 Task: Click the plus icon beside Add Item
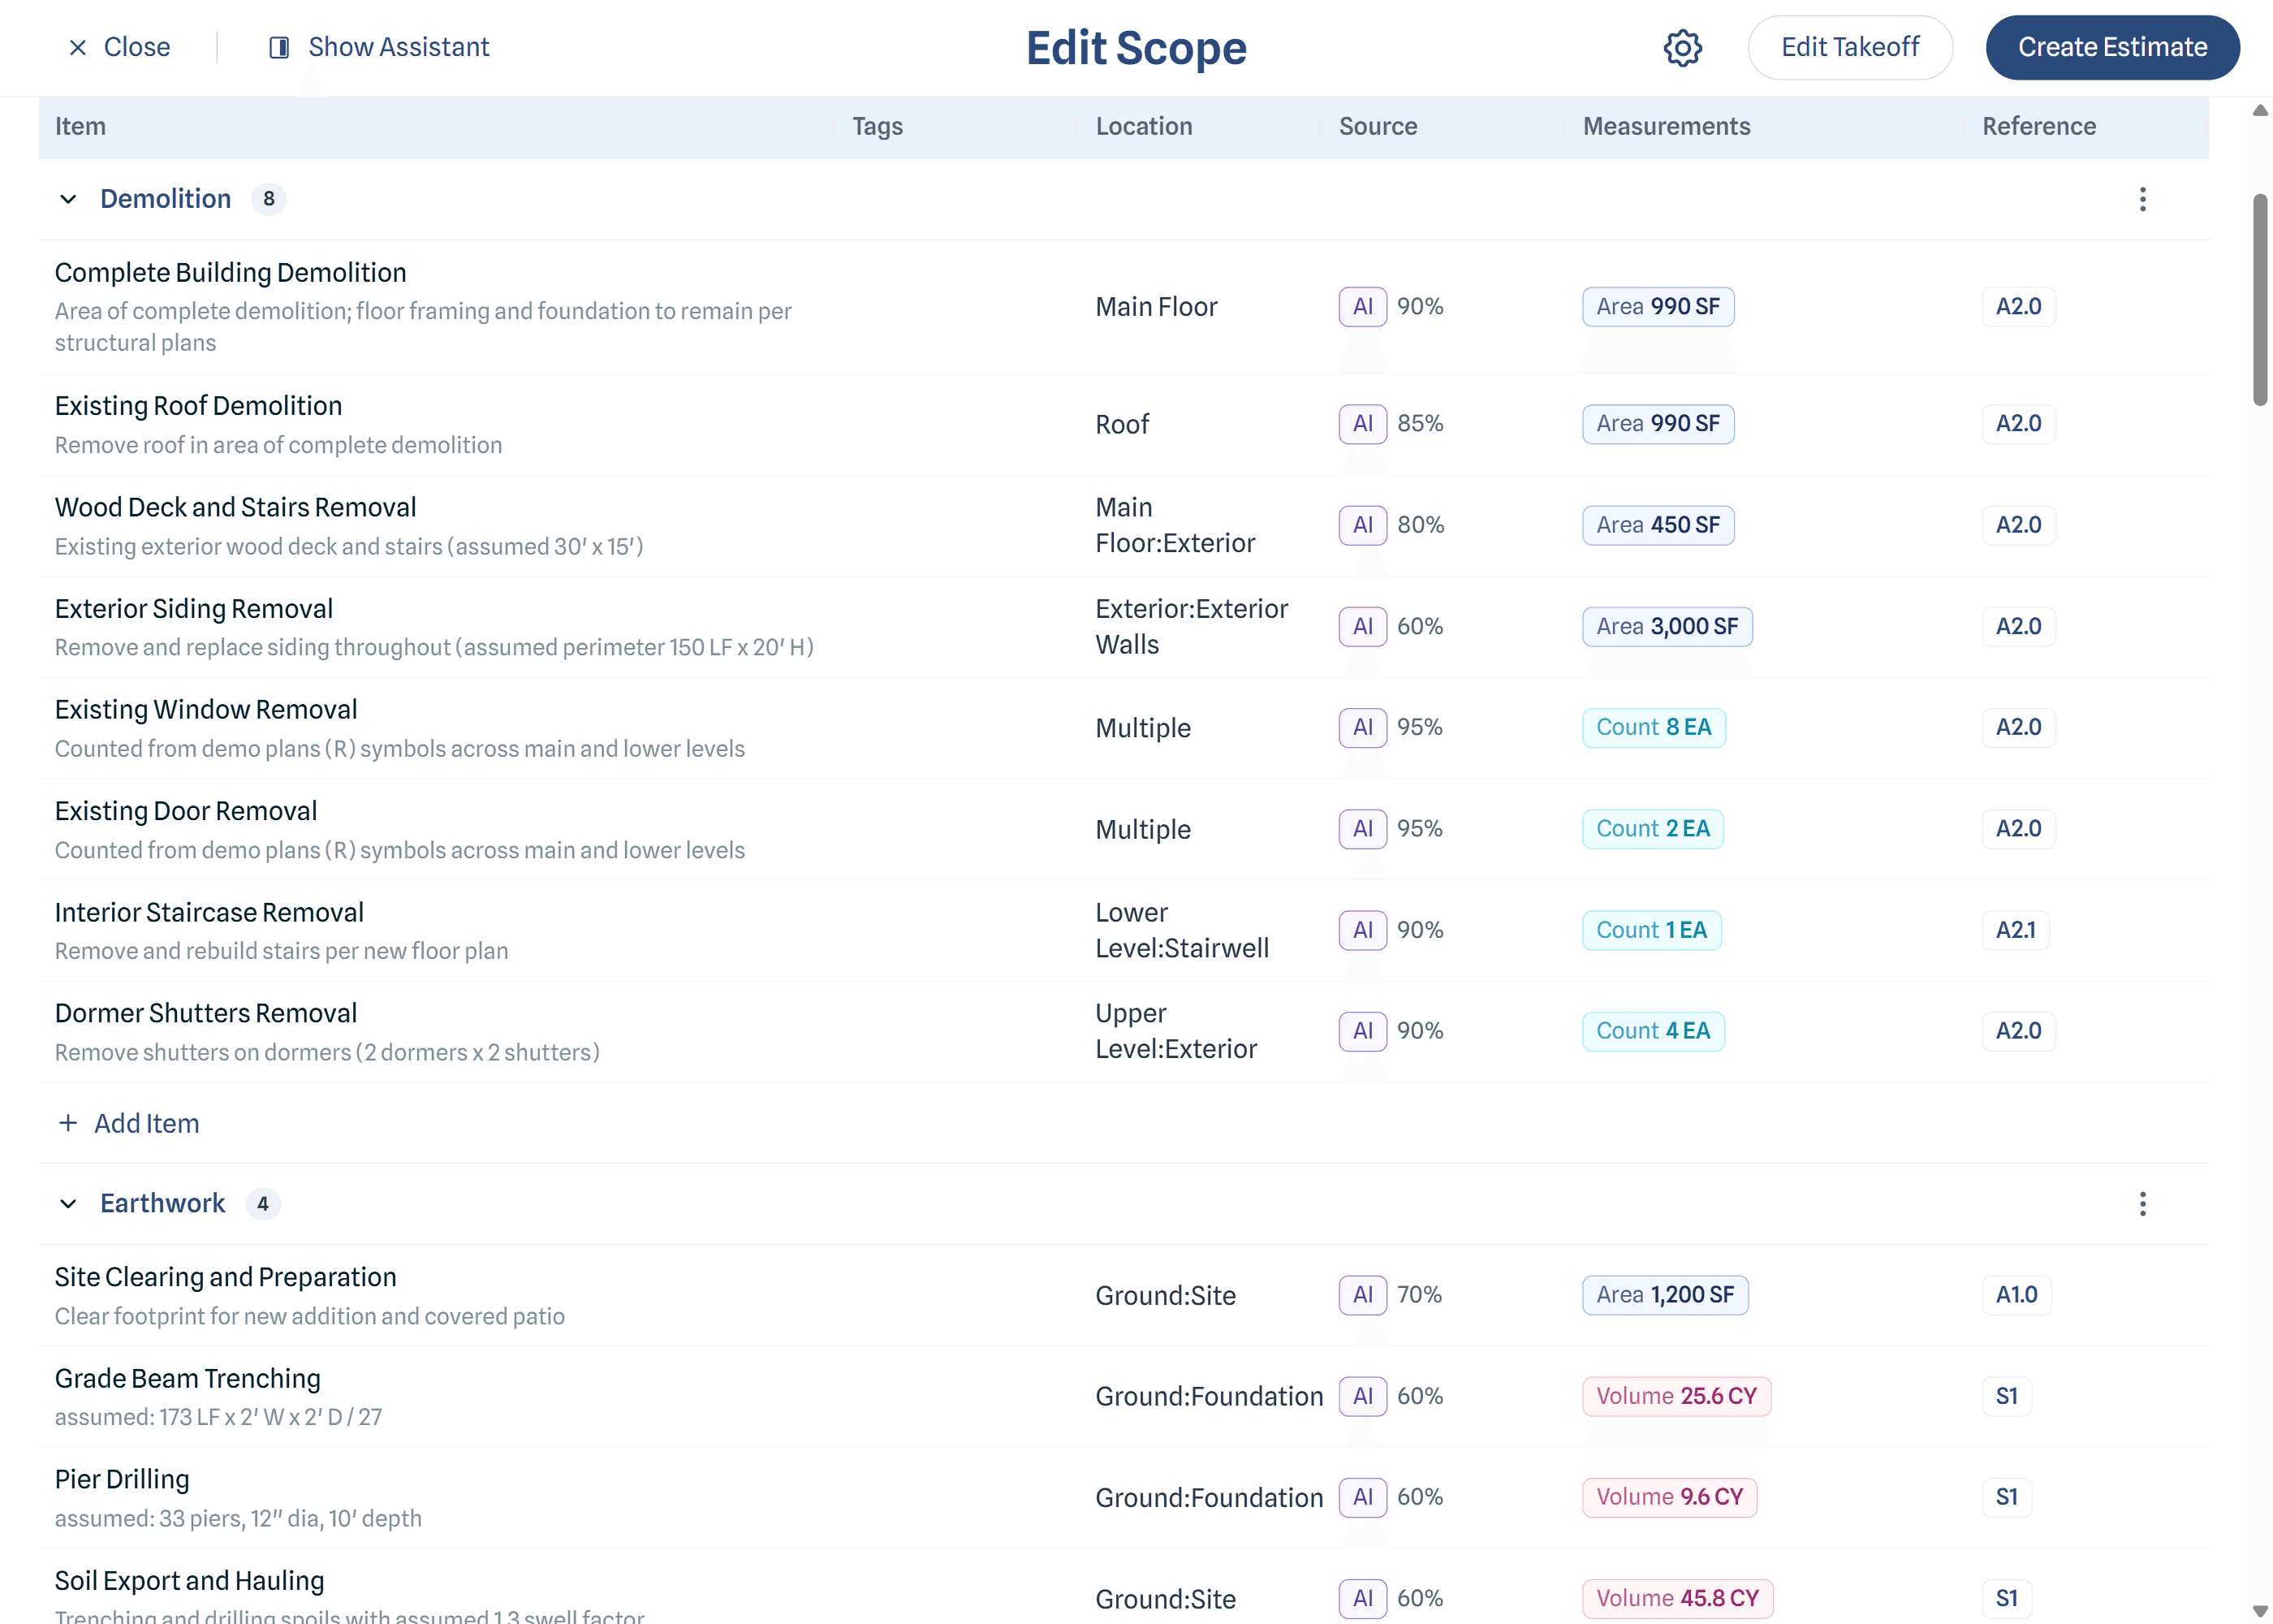point(68,1123)
